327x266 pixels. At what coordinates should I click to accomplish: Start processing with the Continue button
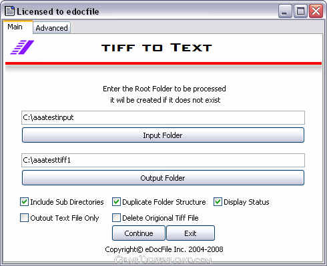(x=139, y=233)
